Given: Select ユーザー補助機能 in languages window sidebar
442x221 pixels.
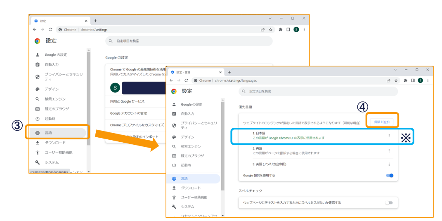Looking at the screenshot, I should pos(194,197).
